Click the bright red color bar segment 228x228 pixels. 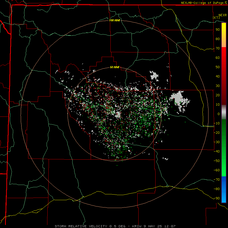224,54
